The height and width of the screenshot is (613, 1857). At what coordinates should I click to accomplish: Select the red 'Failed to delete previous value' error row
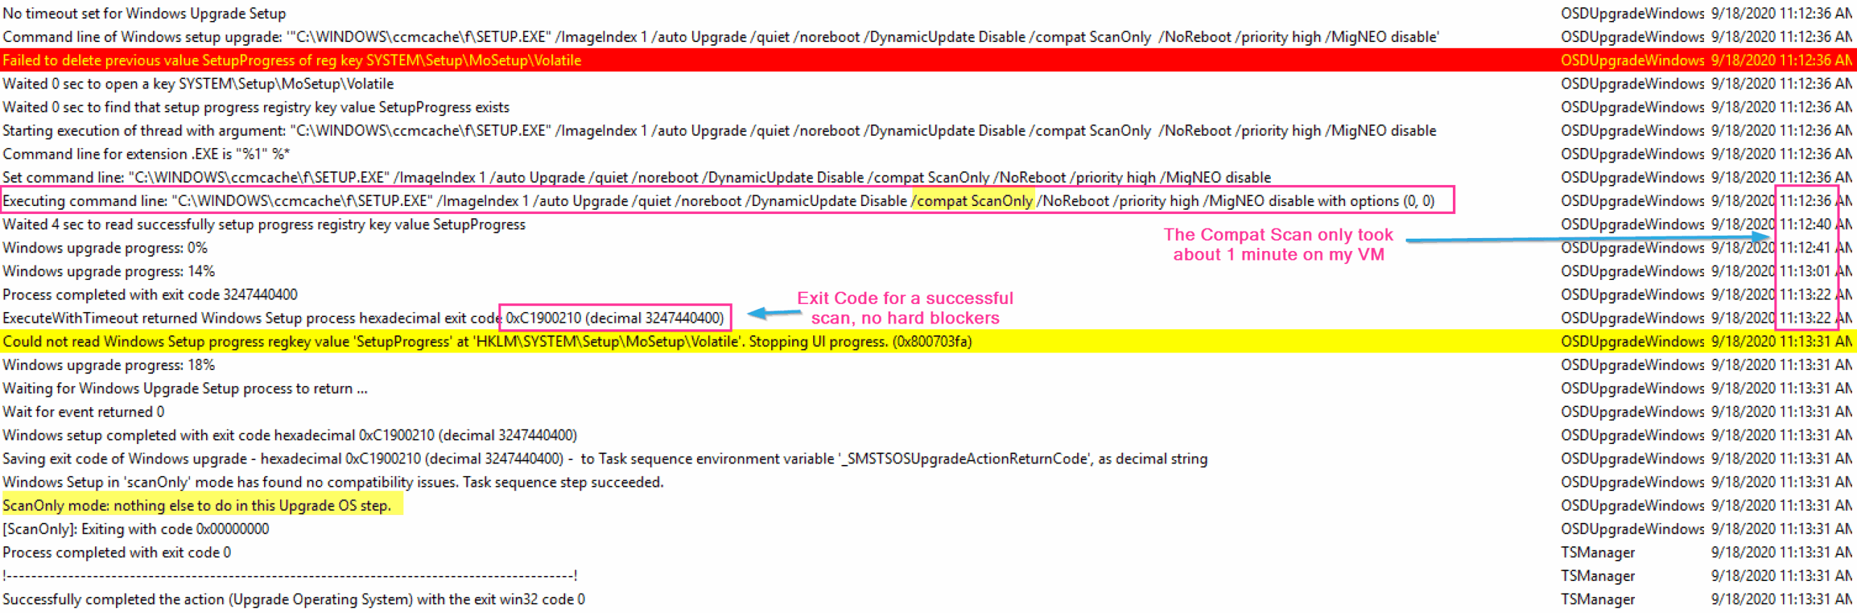[292, 60]
